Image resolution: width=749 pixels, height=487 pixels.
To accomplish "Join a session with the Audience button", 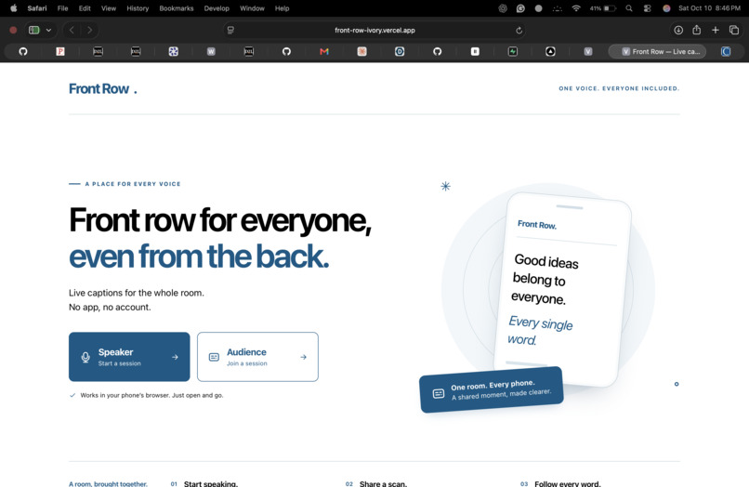I will point(257,357).
